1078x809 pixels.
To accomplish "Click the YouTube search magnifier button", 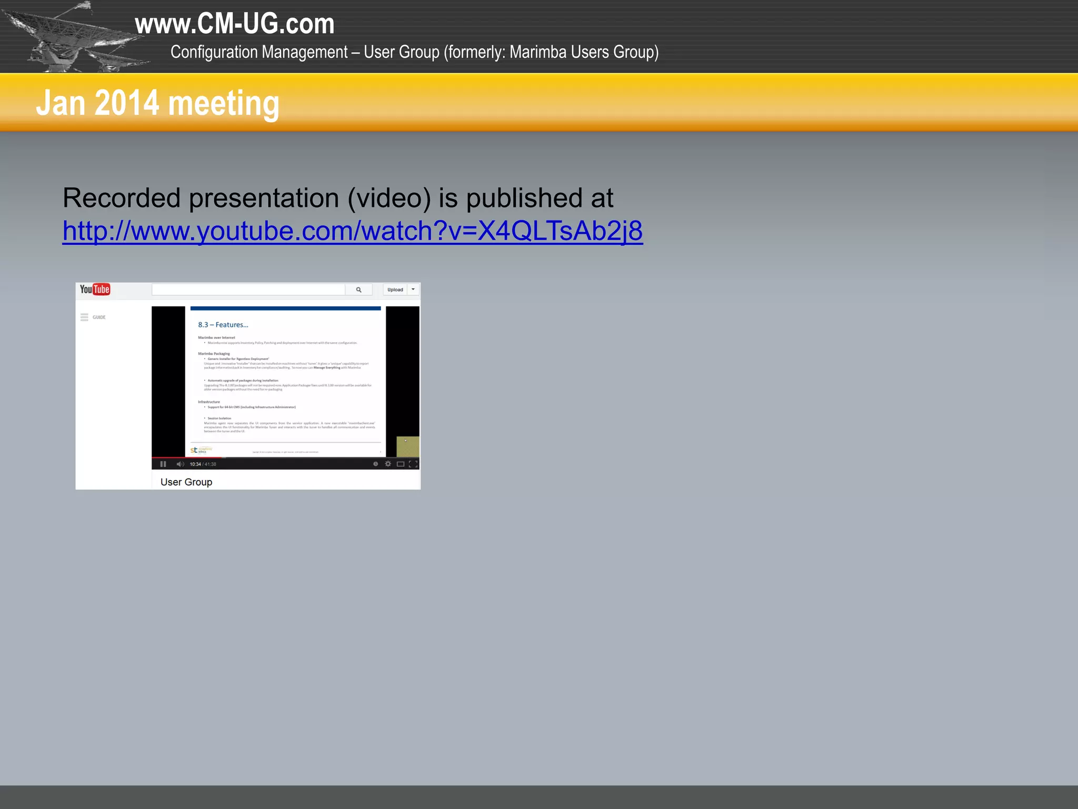I will 359,289.
